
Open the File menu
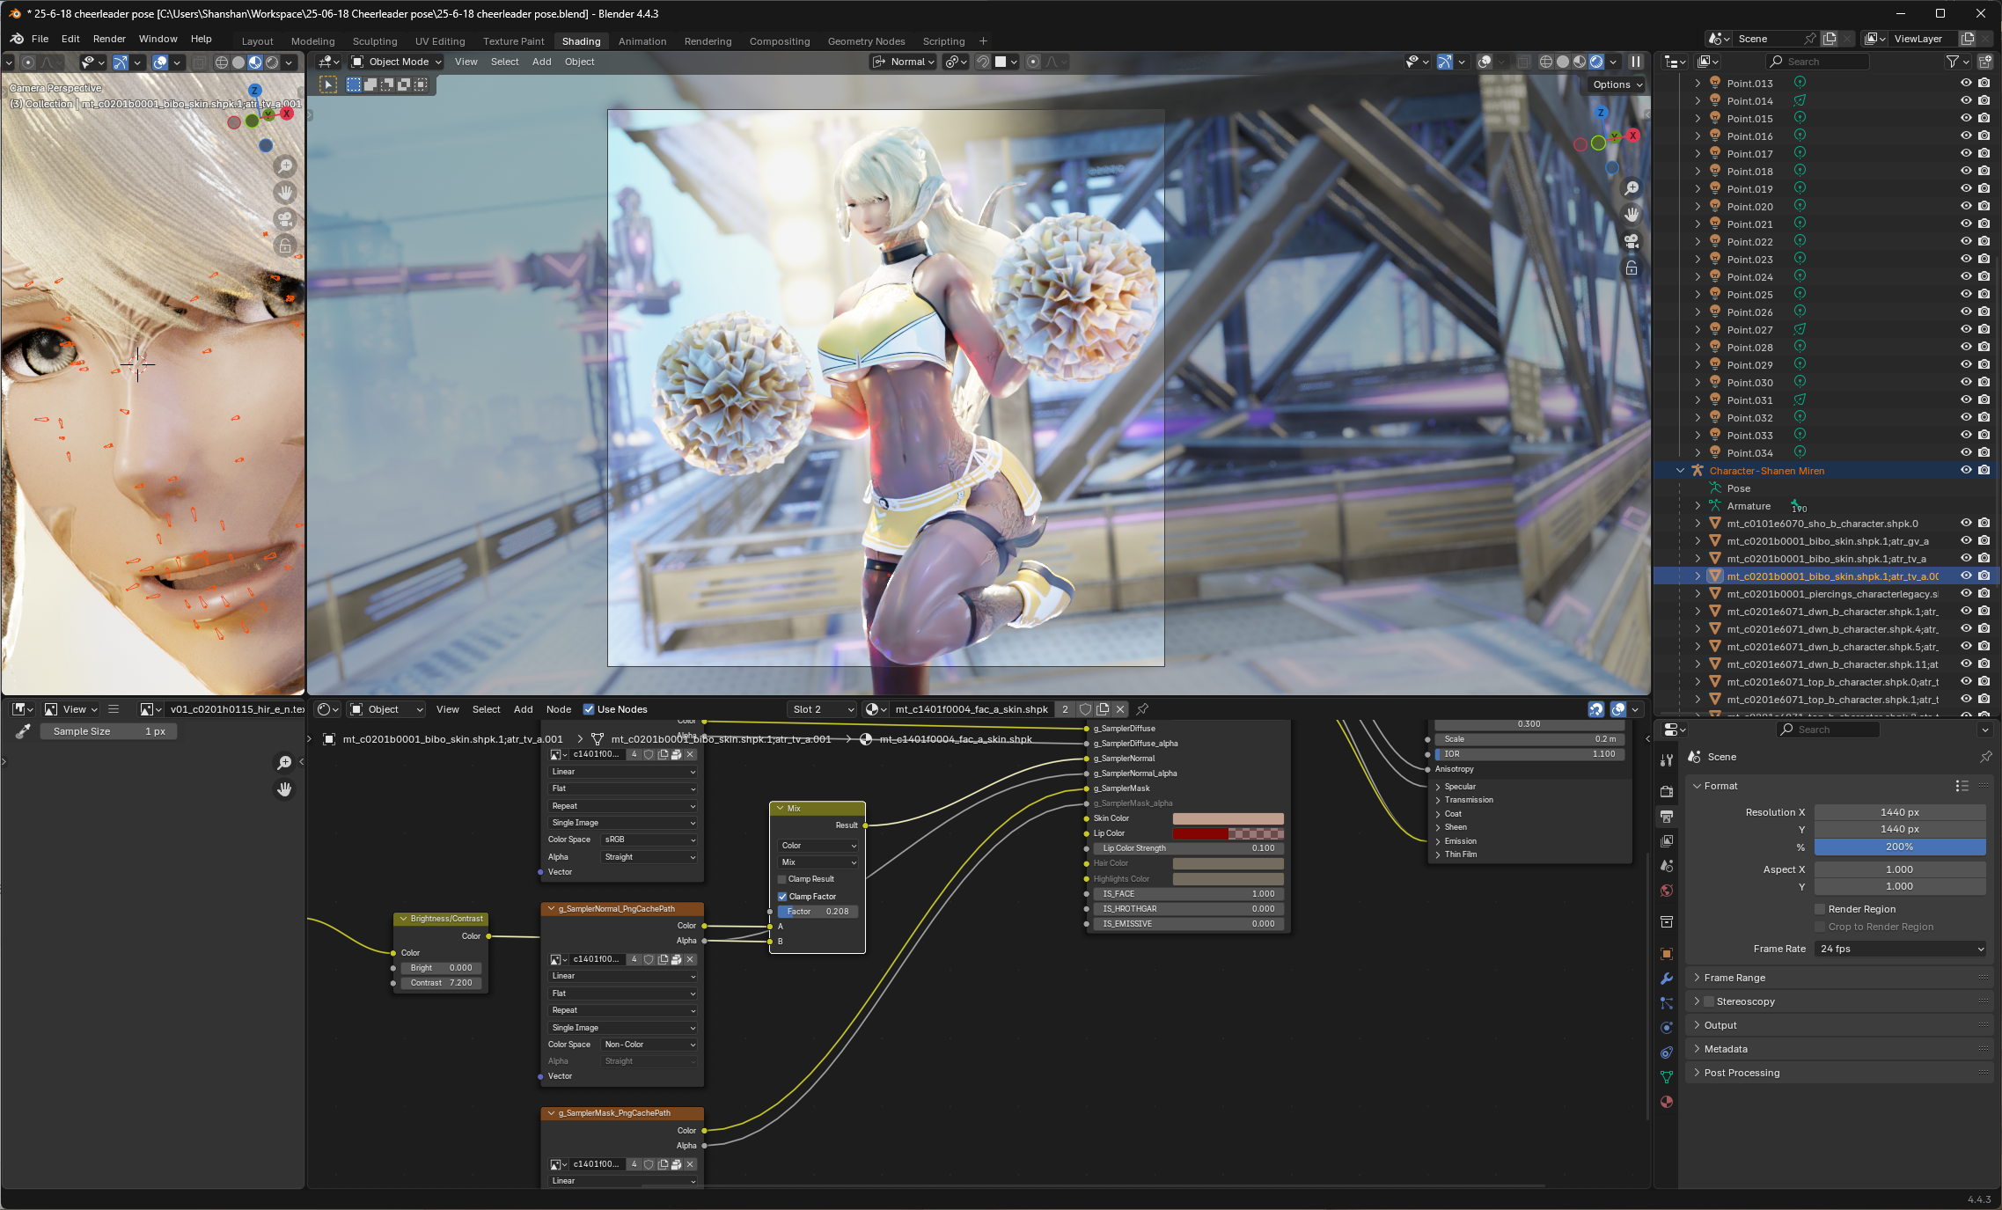tap(40, 39)
